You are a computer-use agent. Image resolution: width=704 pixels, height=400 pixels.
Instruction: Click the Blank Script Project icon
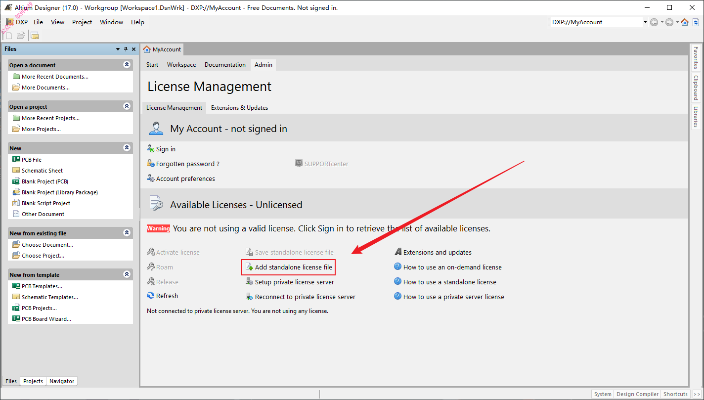click(16, 203)
